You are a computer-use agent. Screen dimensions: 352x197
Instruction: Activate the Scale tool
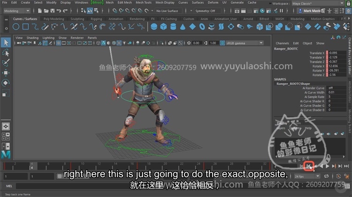6,93
